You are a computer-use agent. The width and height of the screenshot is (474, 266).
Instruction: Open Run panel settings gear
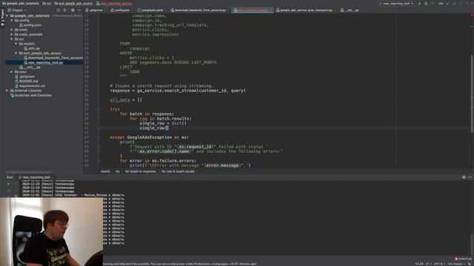pos(464,177)
